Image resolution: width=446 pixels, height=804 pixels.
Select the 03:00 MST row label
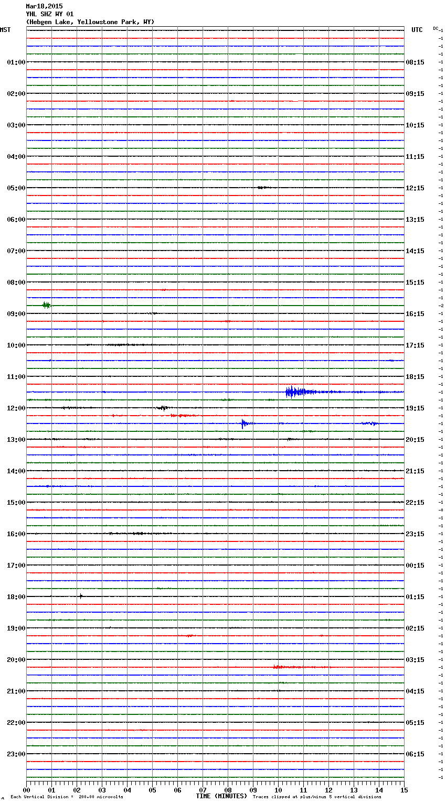coord(16,125)
